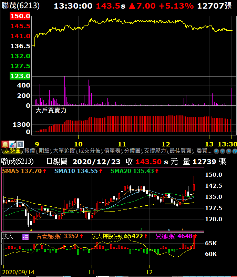The height and width of the screenshot is (277, 237).
Task: Click the numbered window icon
Action: pos(20,144)
